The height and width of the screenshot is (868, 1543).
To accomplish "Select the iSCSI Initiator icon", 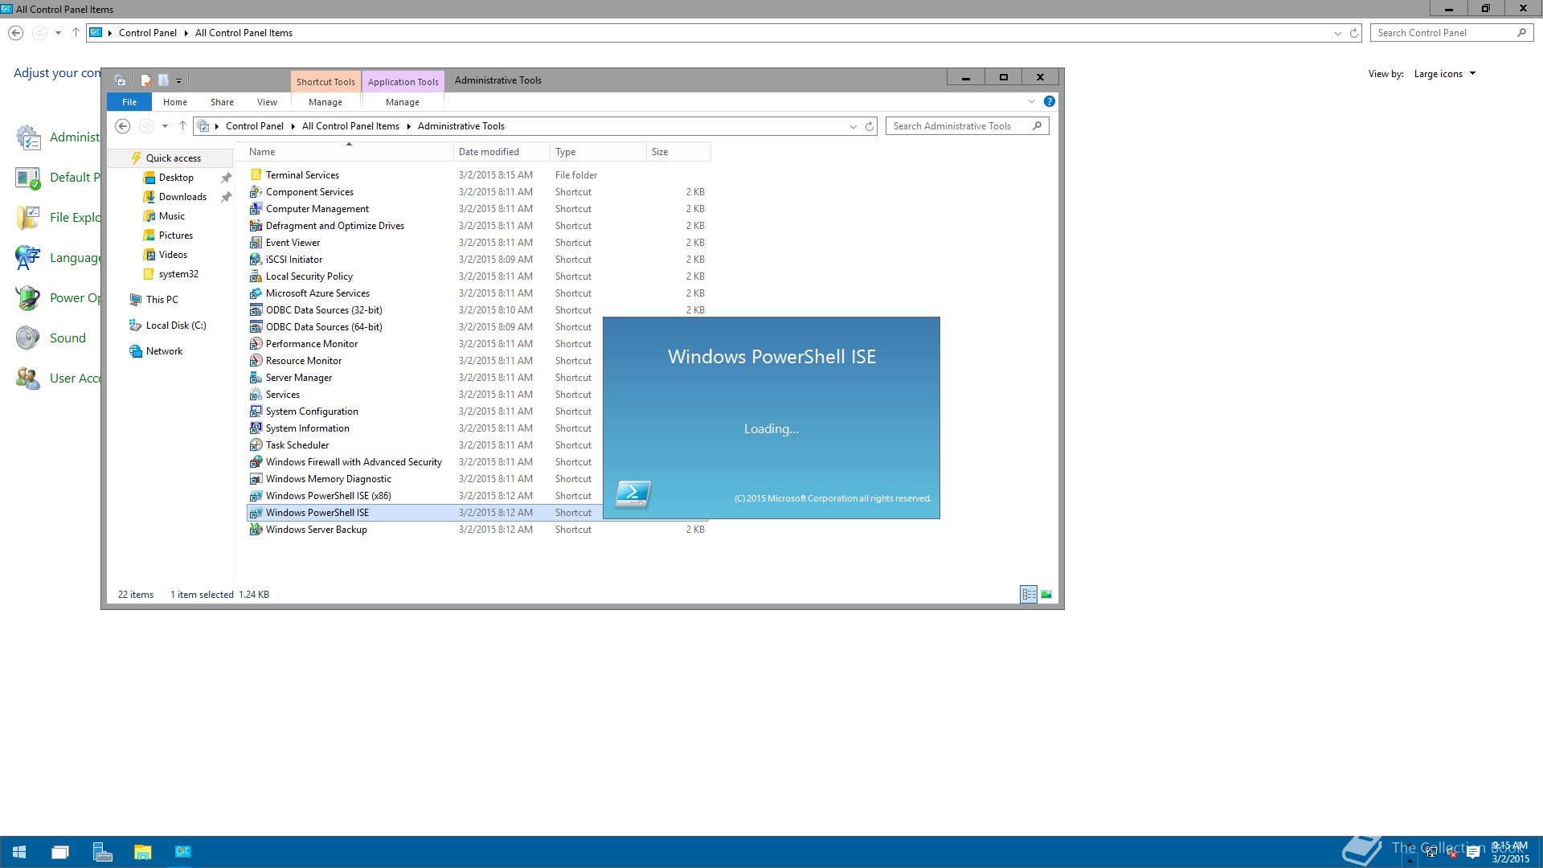I will 256,260.
